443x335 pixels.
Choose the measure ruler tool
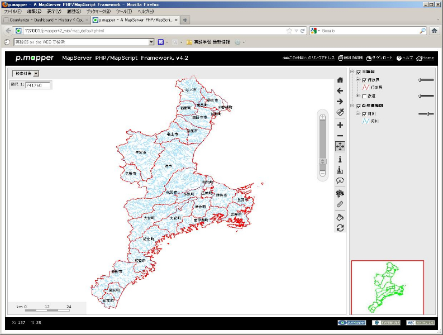[340, 204]
